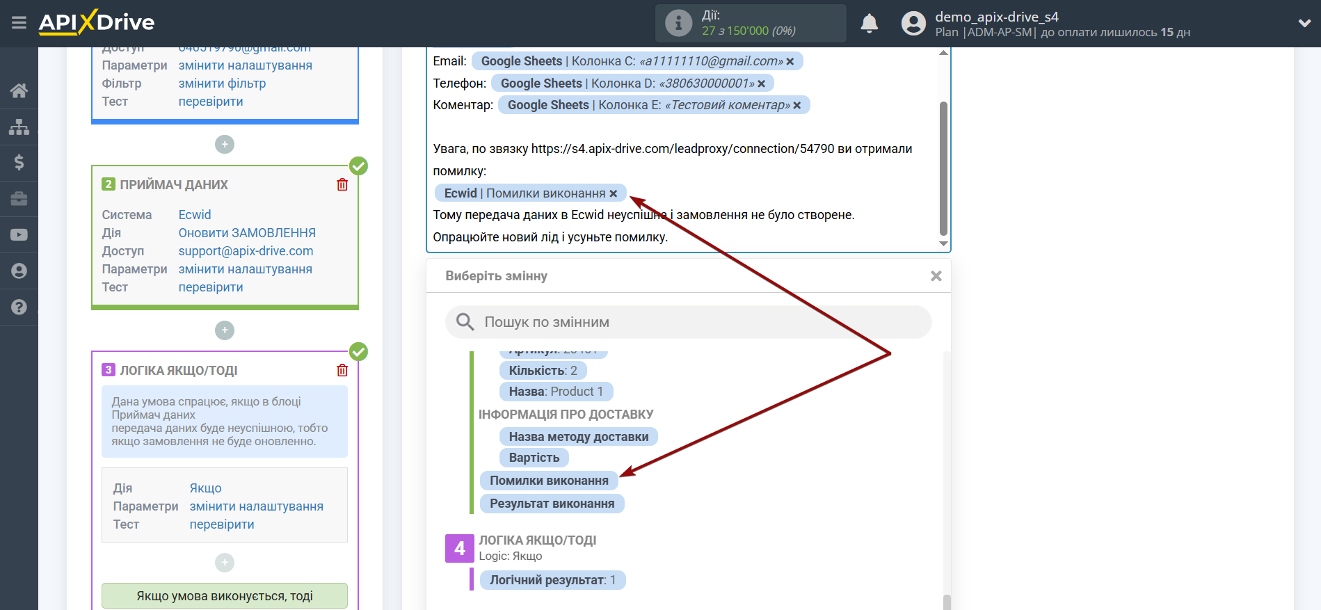Open the connections sitemap sidebar icon
This screenshot has width=1321, height=610.
19,127
